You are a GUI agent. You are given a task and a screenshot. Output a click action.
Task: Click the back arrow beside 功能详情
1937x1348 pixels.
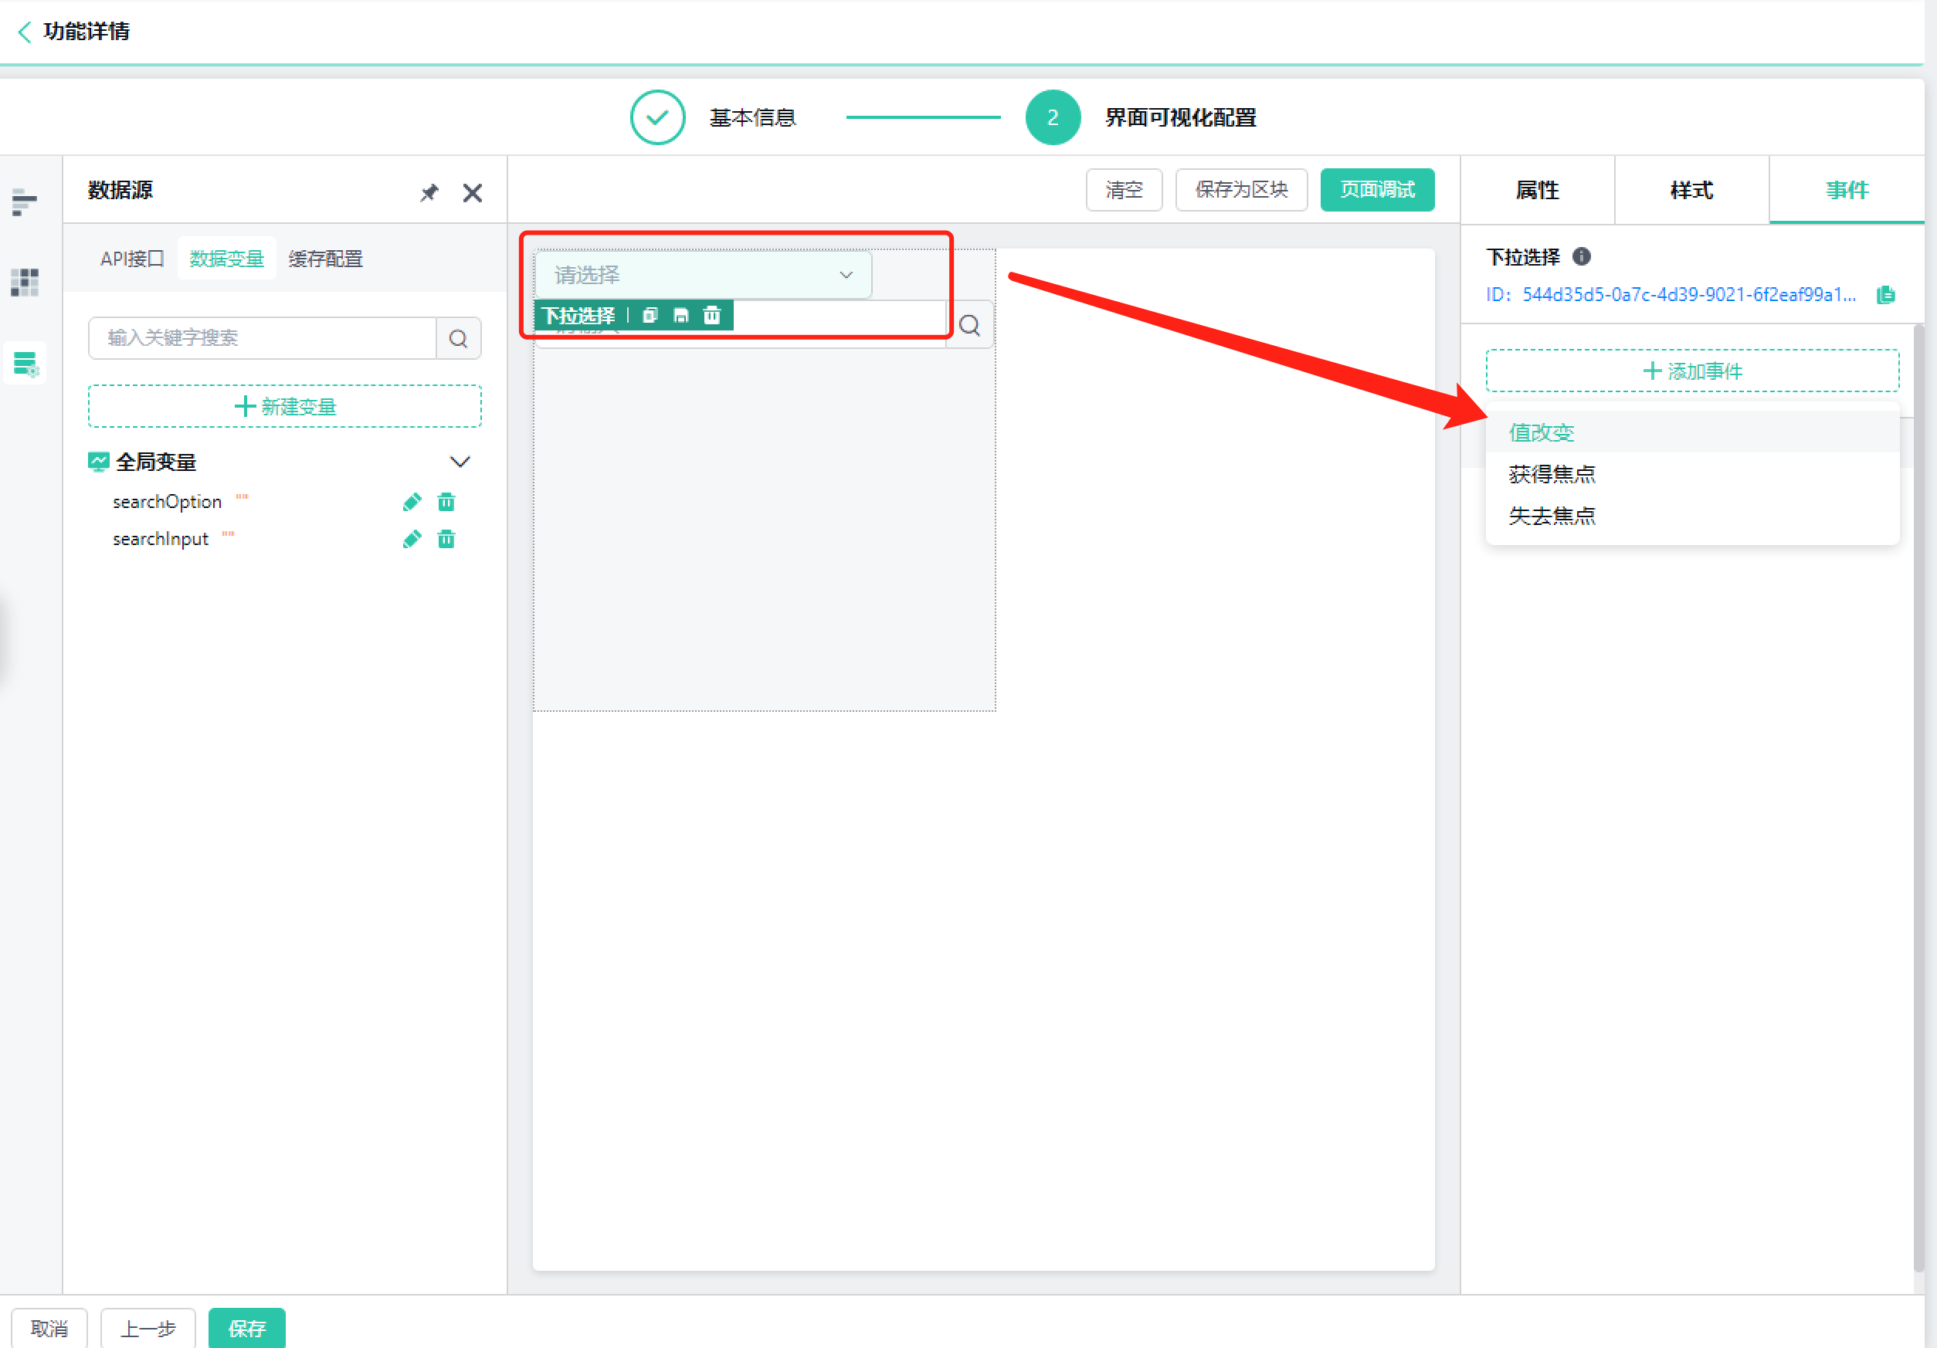[25, 31]
